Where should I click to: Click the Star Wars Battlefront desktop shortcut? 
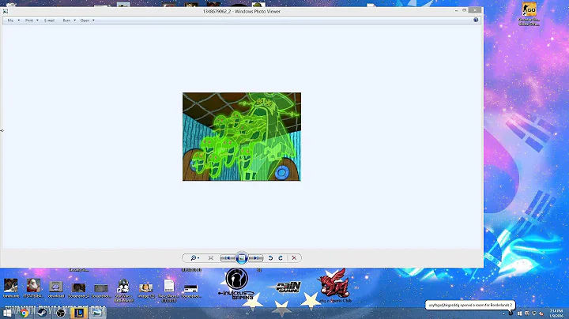point(124,291)
